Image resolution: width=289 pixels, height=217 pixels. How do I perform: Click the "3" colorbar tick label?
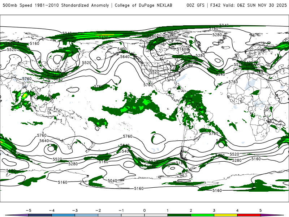[214, 210]
